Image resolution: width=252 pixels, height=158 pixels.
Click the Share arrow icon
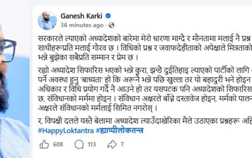click(x=112, y=144)
